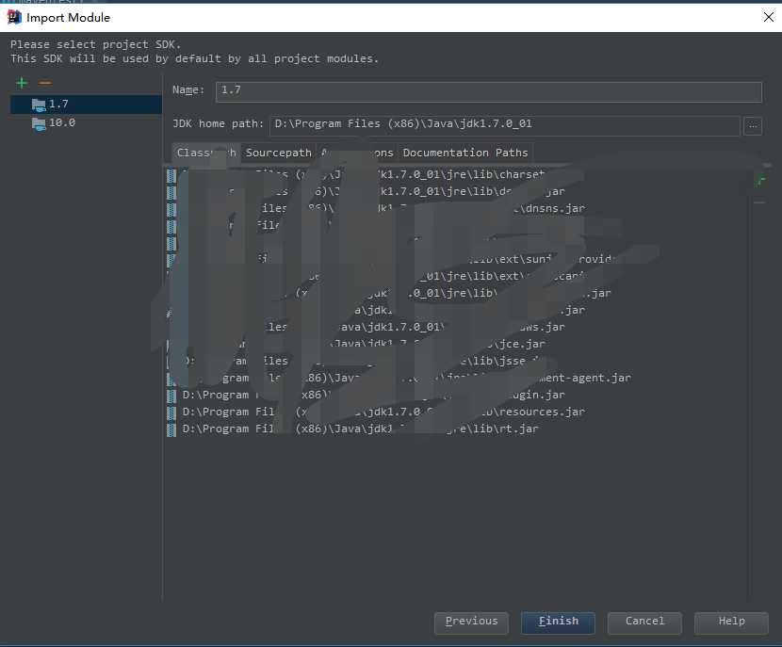Image resolution: width=782 pixels, height=647 pixels.
Task: Click the JDK home path field
Action: 504,125
